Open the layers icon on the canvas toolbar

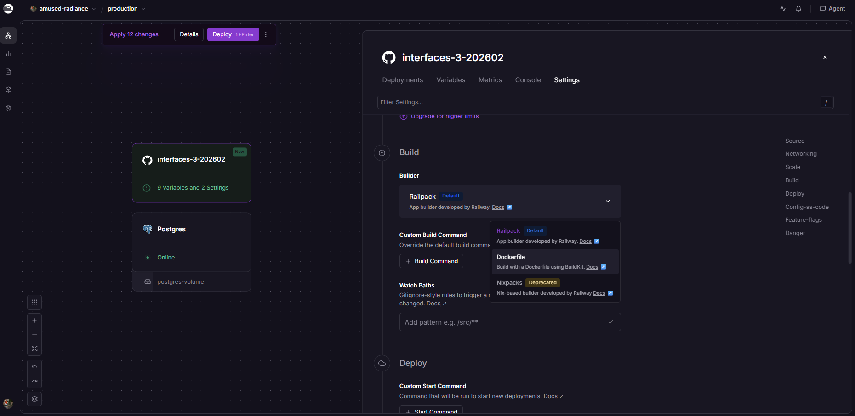tap(34, 399)
